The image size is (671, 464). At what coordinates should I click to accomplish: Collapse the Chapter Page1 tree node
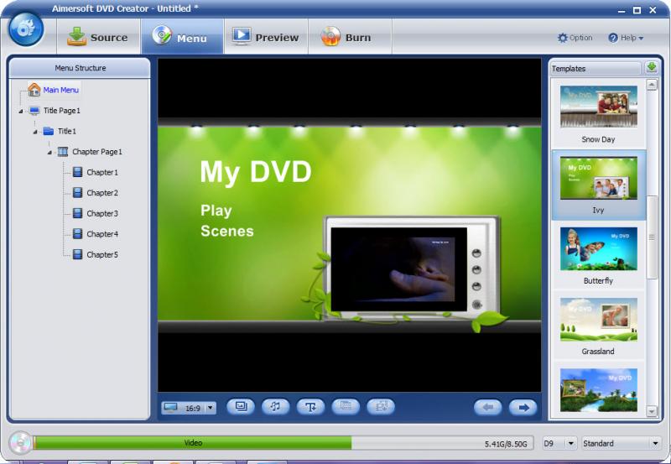coord(49,152)
